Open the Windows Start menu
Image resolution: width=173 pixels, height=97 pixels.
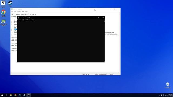click(2, 95)
